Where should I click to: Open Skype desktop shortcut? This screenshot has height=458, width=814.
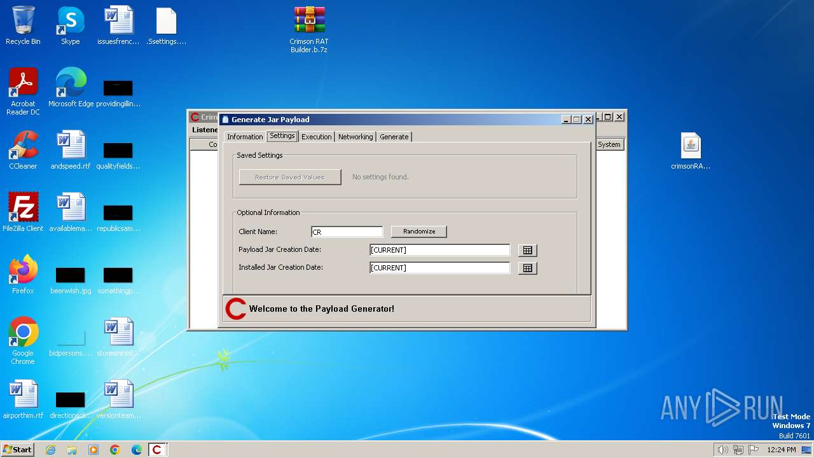[x=71, y=25]
